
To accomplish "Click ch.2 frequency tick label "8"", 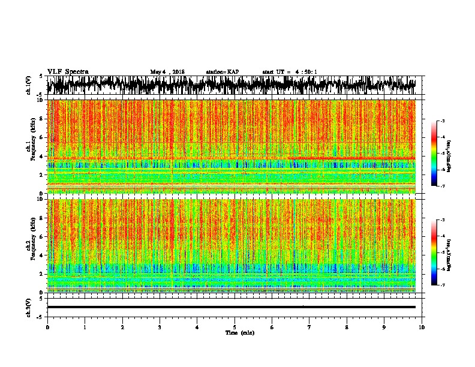I will point(41,218).
